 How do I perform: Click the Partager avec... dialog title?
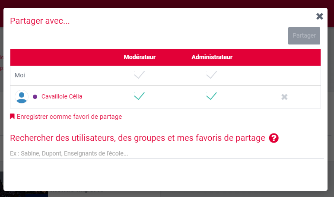(x=40, y=21)
